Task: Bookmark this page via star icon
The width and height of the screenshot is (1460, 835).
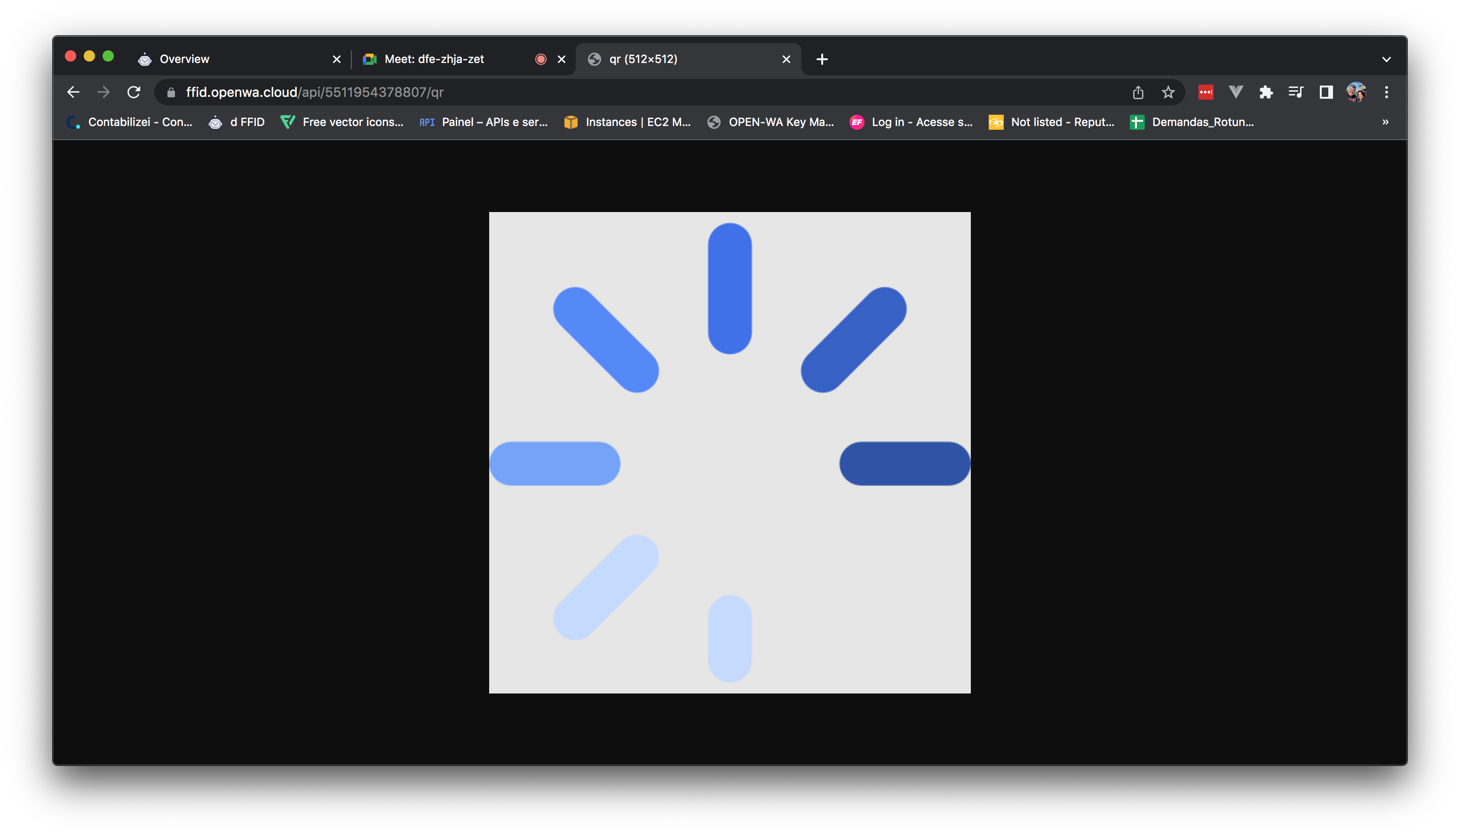Action: click(1167, 92)
